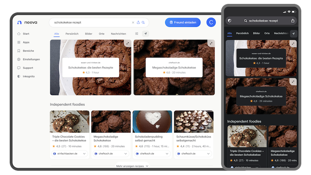Select the 'Nachrichten' tab on mobile

[281, 33]
